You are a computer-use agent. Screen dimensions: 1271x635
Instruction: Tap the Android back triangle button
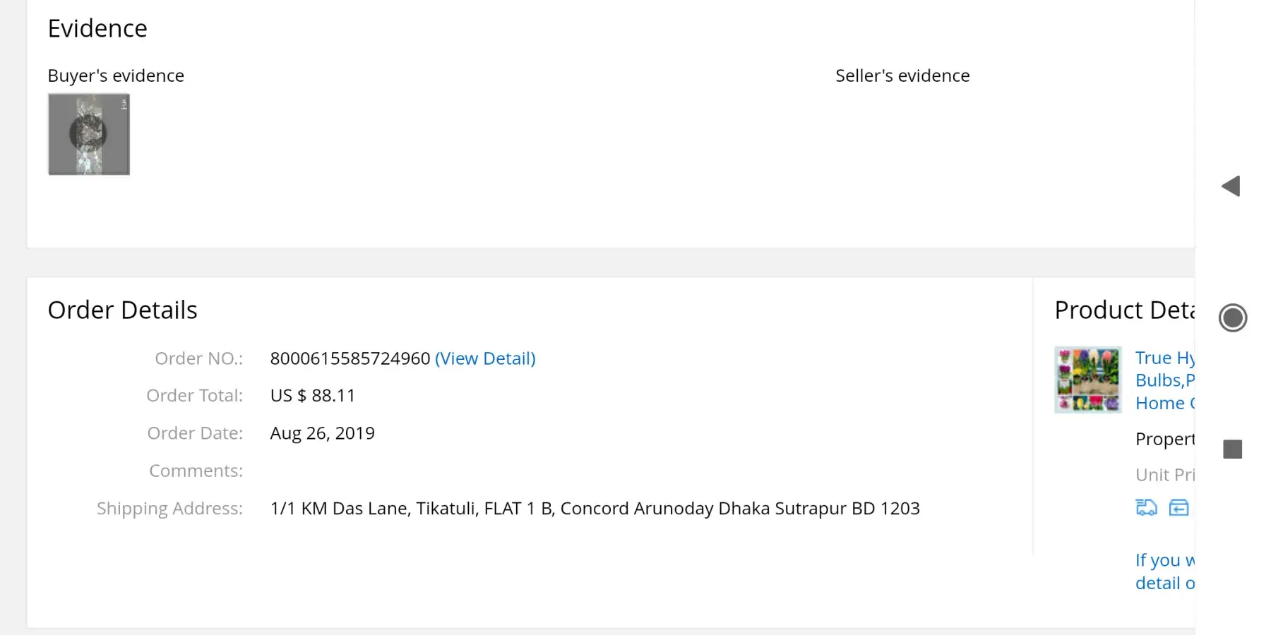pyautogui.click(x=1231, y=186)
